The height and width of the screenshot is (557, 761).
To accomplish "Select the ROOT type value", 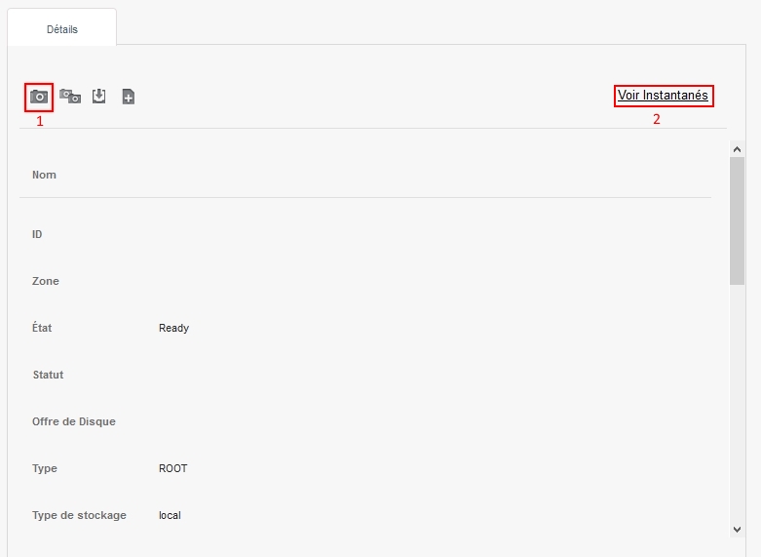I will coord(172,468).
